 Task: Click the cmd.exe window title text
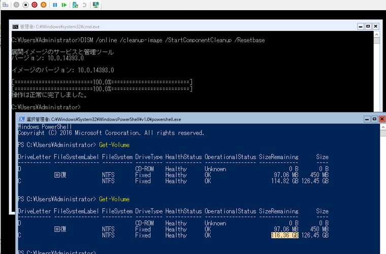pos(60,26)
